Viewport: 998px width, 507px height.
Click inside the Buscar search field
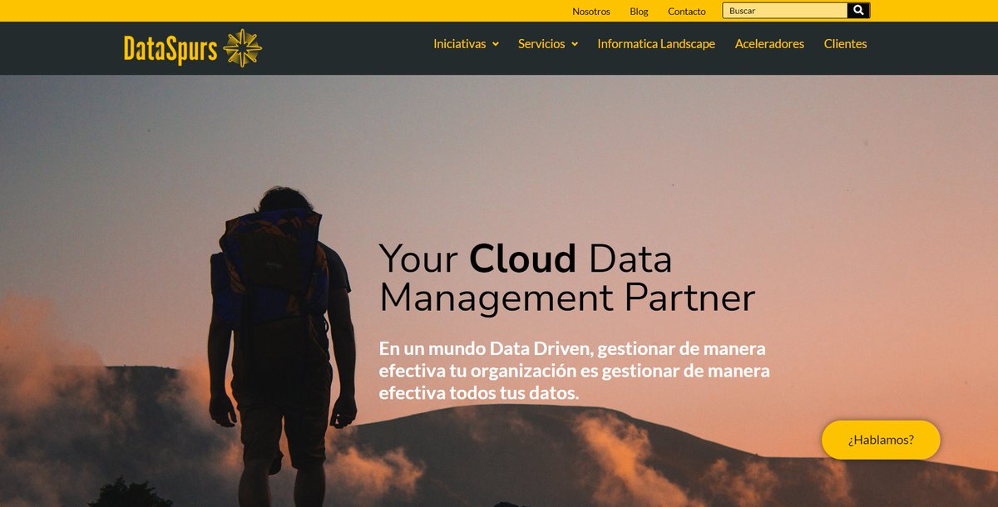782,10
